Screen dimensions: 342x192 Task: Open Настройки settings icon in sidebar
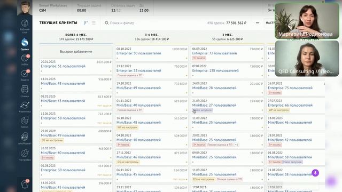click(x=25, y=155)
